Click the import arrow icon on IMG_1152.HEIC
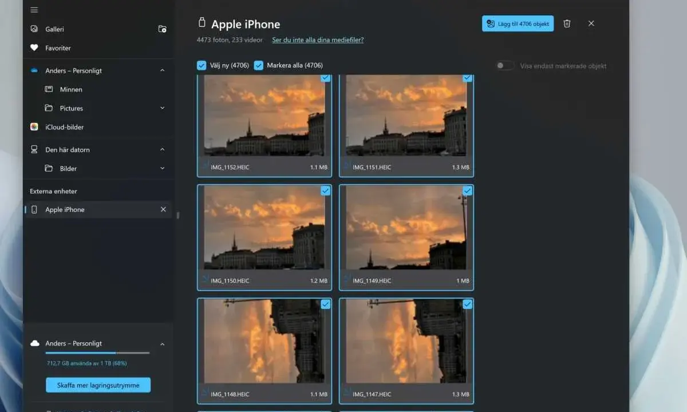 204,165
